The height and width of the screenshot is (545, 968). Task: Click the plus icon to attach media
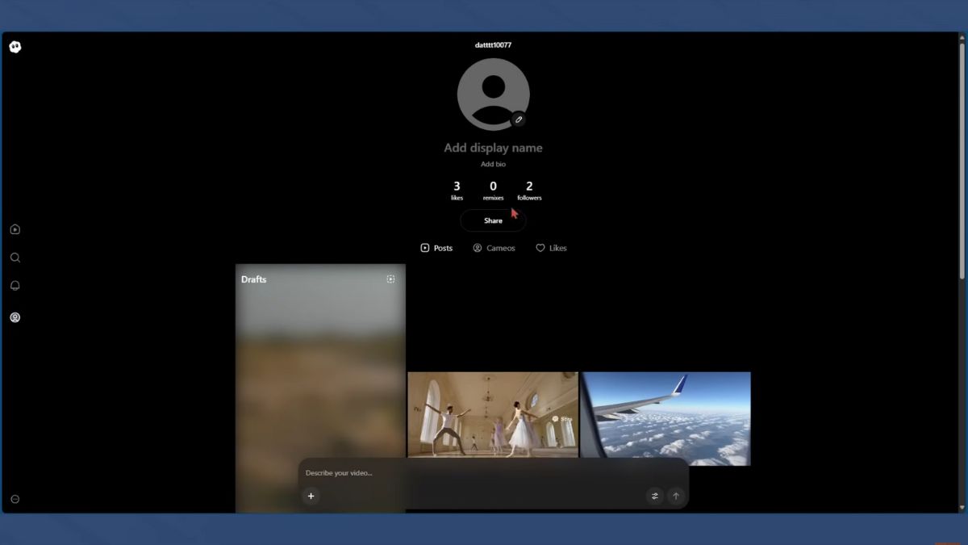(x=311, y=496)
